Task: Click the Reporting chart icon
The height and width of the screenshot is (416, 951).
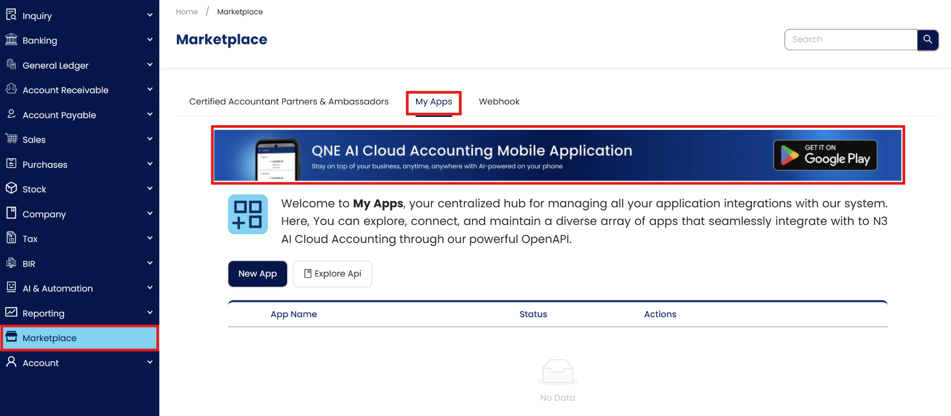Action: [x=11, y=313]
